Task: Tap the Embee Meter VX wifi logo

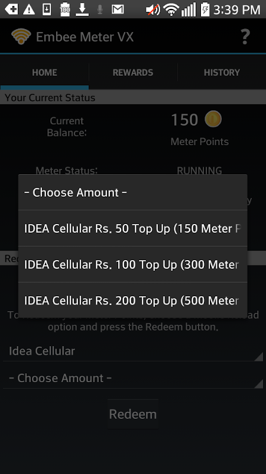Action: (21, 37)
